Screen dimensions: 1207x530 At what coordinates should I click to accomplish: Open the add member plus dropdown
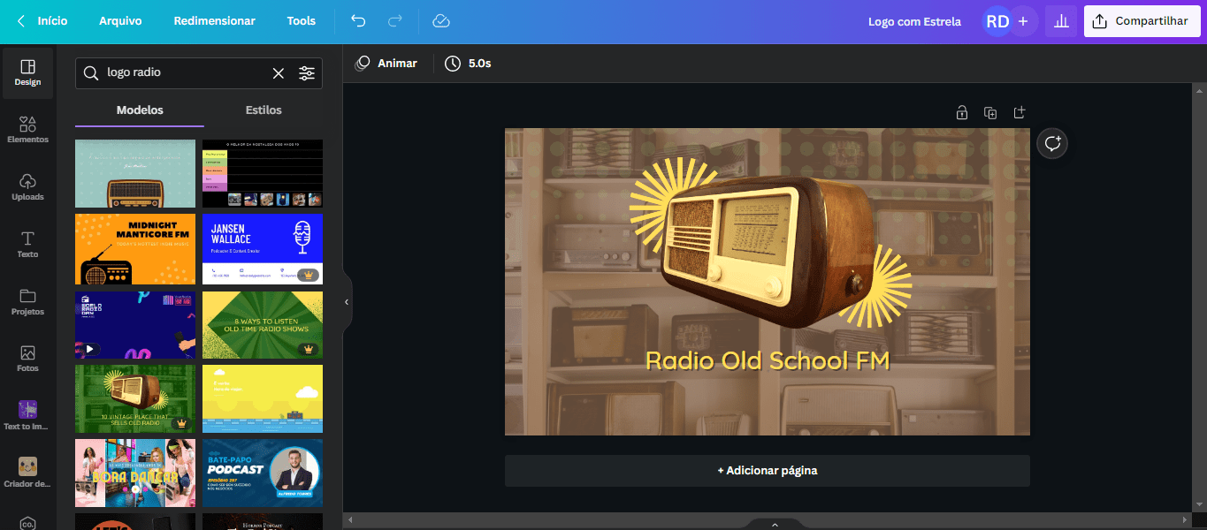coord(1023,20)
